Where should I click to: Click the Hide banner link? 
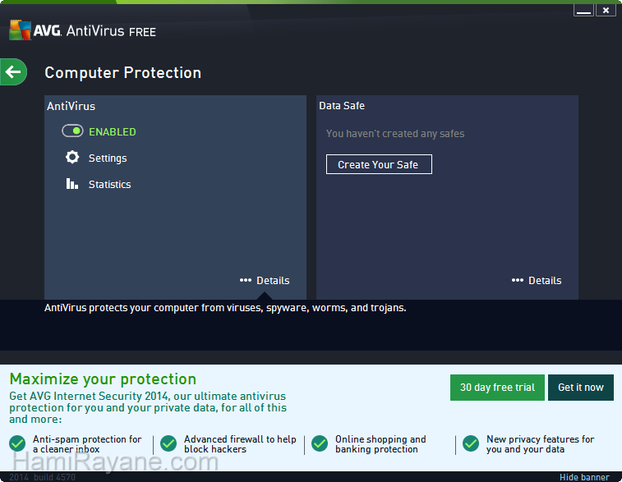tap(584, 477)
